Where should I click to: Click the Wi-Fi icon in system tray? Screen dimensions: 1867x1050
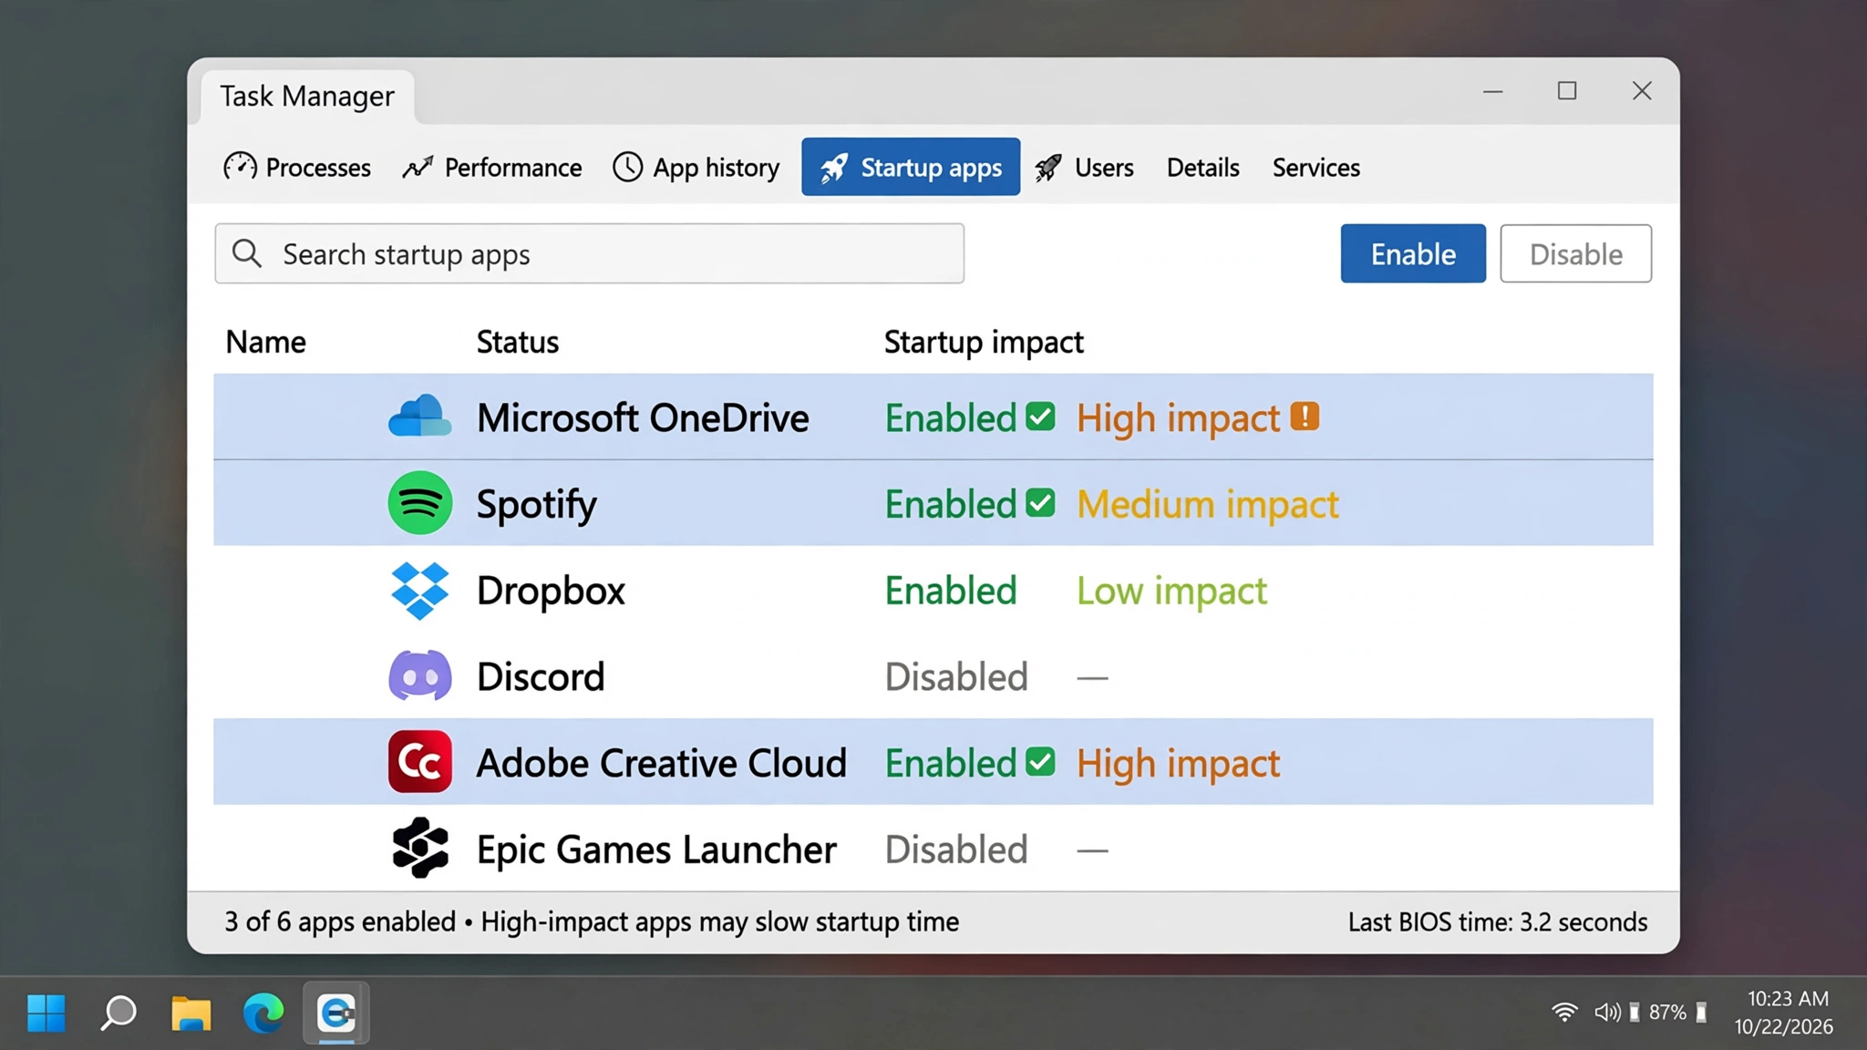click(1564, 1013)
